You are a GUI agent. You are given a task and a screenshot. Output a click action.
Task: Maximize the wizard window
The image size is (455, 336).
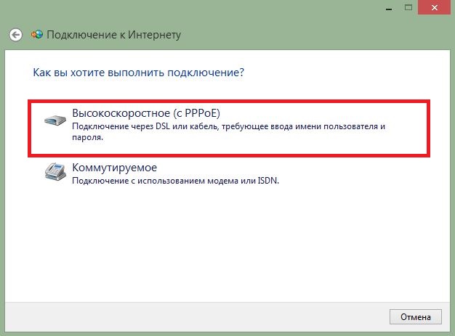pos(408,7)
